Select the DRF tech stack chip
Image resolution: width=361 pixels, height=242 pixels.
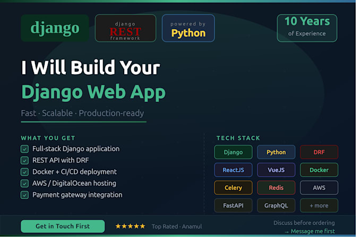319,152
